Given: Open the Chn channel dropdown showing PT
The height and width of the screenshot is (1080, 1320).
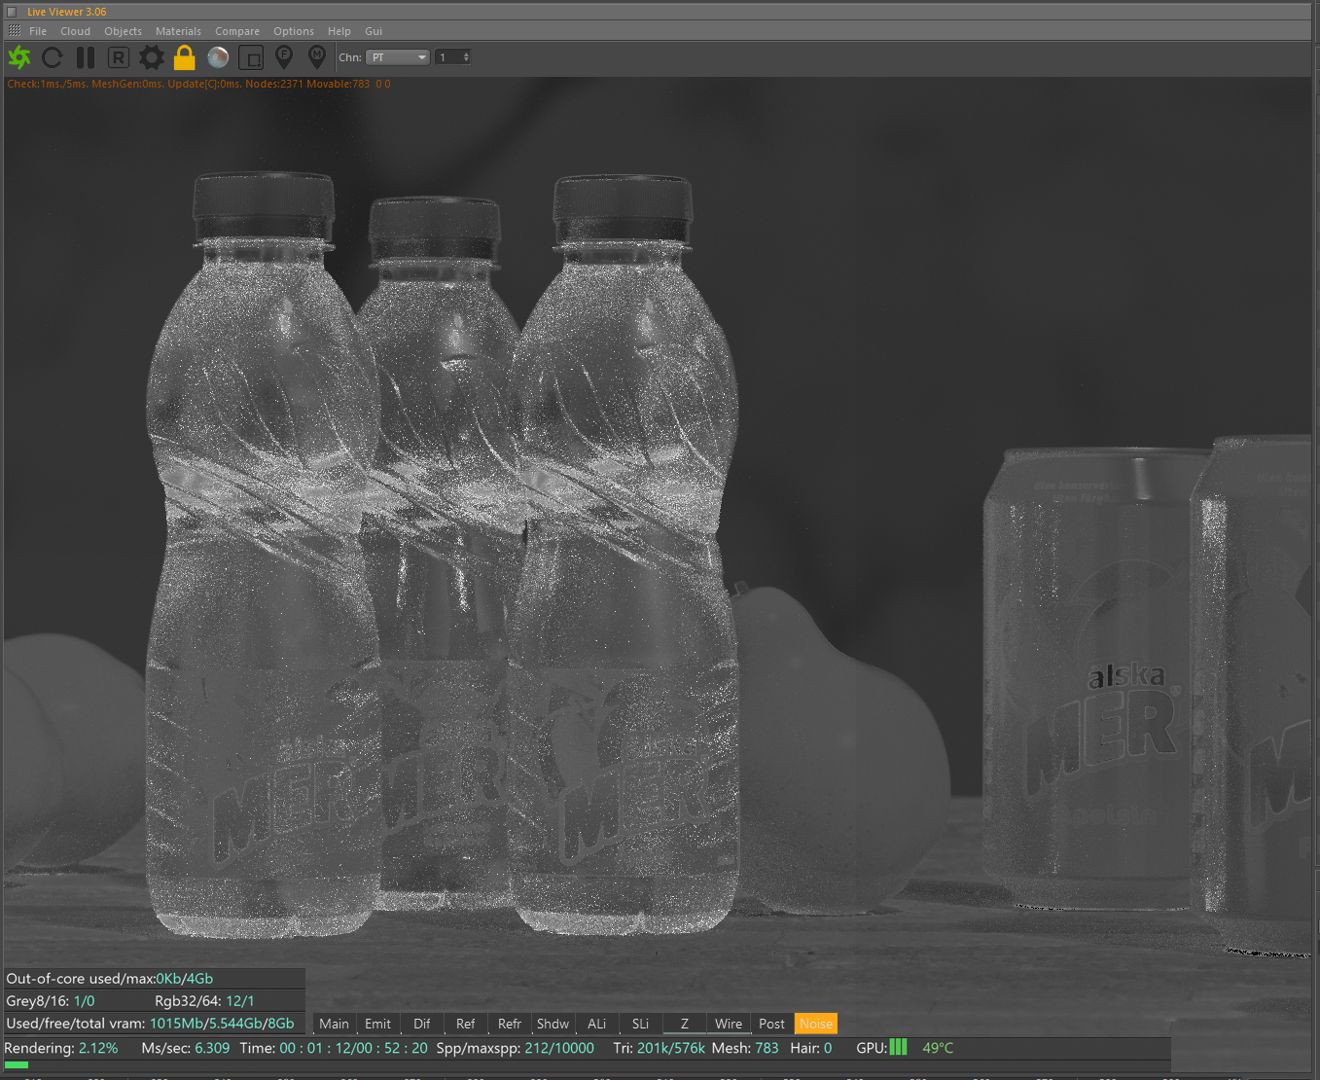Looking at the screenshot, I should [398, 57].
